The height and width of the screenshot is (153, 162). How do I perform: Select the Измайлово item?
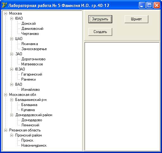[30, 90]
